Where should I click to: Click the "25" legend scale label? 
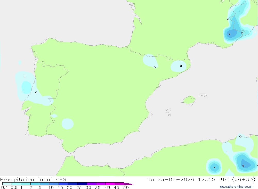79,187
